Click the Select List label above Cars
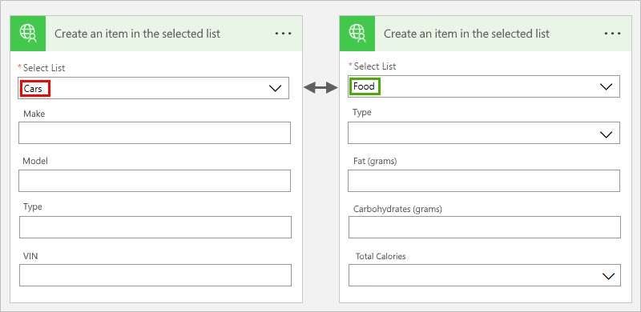This screenshot has height=312, width=641. (44, 68)
